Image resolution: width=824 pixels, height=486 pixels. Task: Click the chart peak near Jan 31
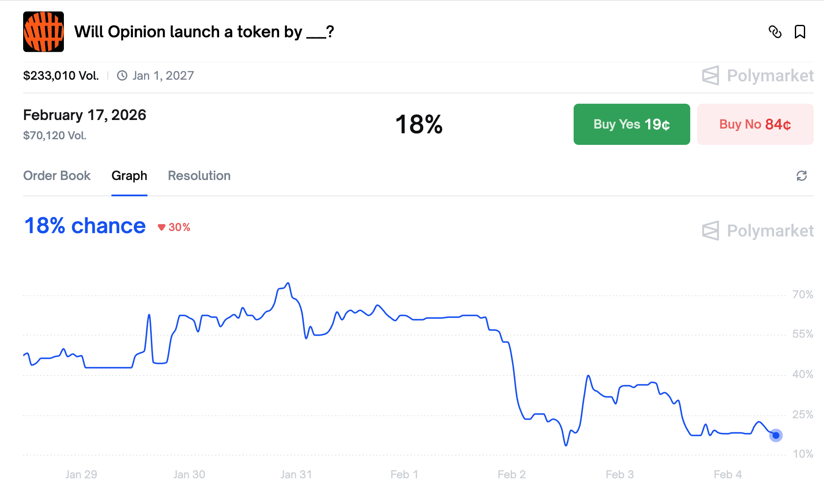click(x=288, y=283)
